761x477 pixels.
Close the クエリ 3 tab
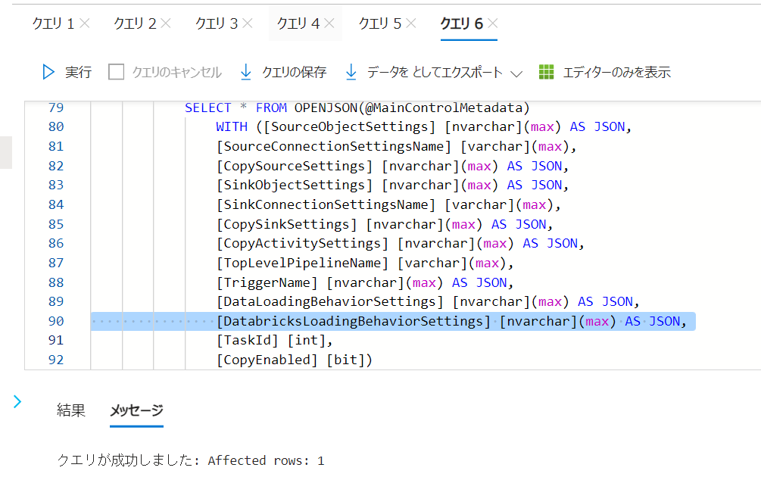pyautogui.click(x=248, y=23)
